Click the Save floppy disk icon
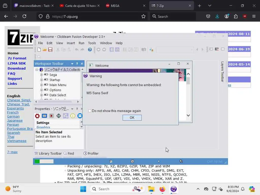 50,50
